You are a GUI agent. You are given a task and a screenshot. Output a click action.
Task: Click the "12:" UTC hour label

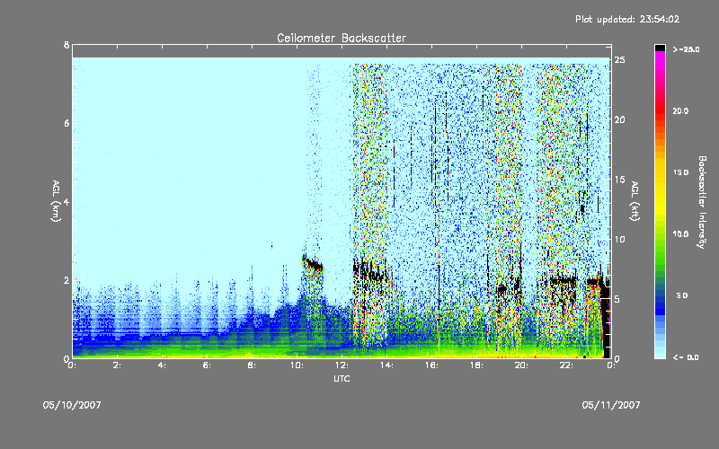tap(342, 365)
